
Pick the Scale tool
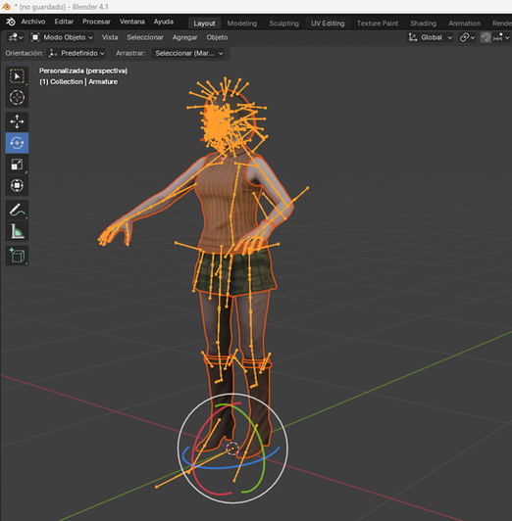(x=17, y=165)
